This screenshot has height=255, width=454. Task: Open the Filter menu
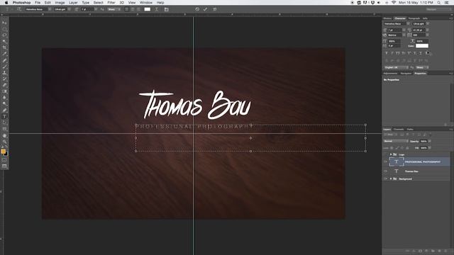tap(111, 2)
